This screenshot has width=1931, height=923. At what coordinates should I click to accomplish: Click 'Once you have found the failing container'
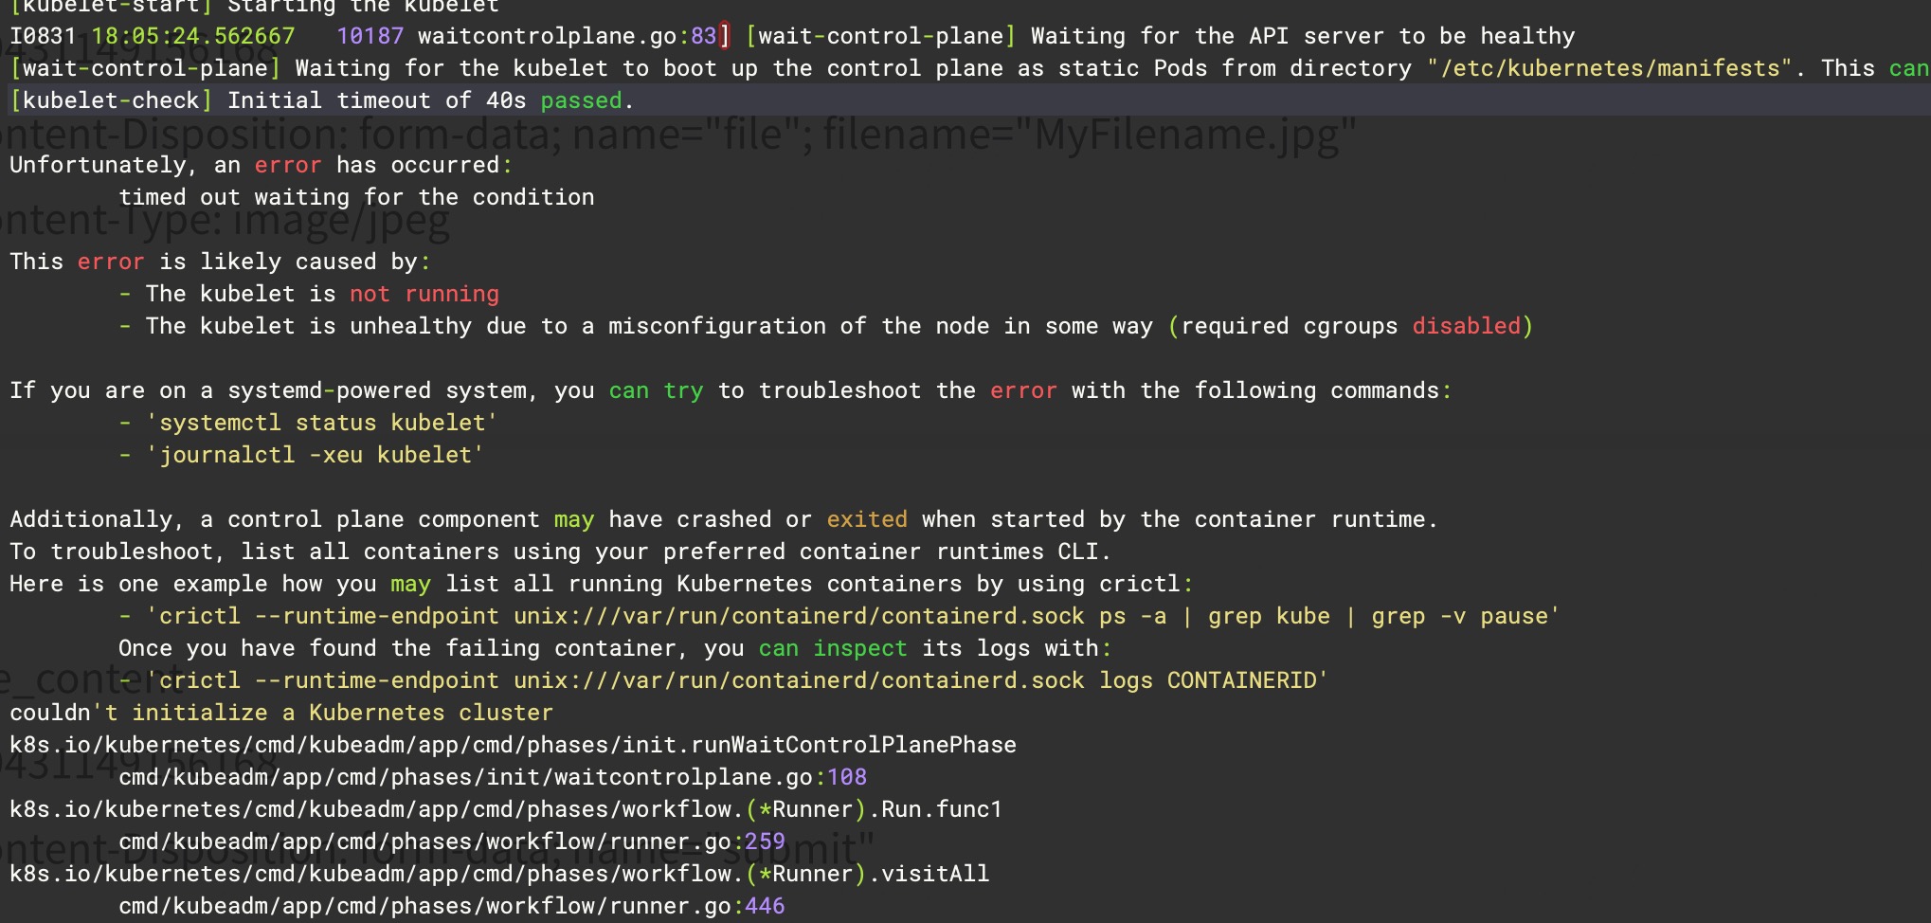(615, 648)
